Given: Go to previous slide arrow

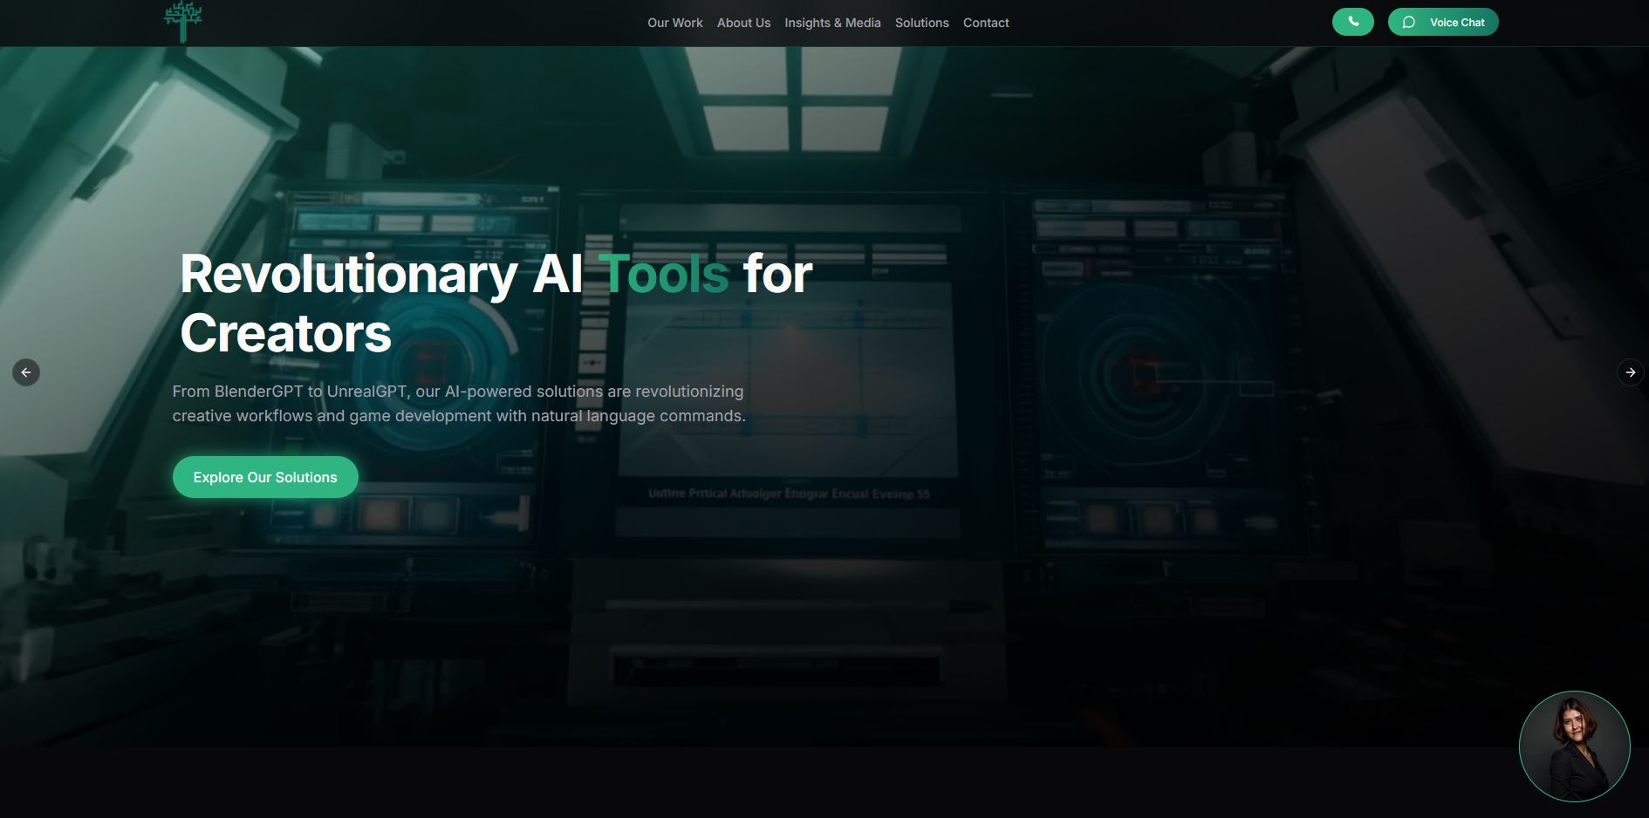Looking at the screenshot, I should pos(26,372).
